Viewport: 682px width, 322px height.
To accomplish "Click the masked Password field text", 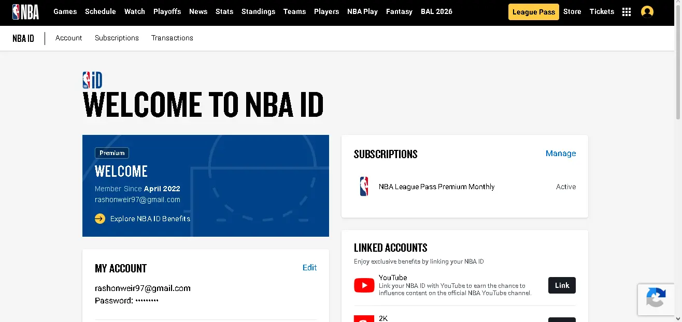I will click(x=126, y=301).
